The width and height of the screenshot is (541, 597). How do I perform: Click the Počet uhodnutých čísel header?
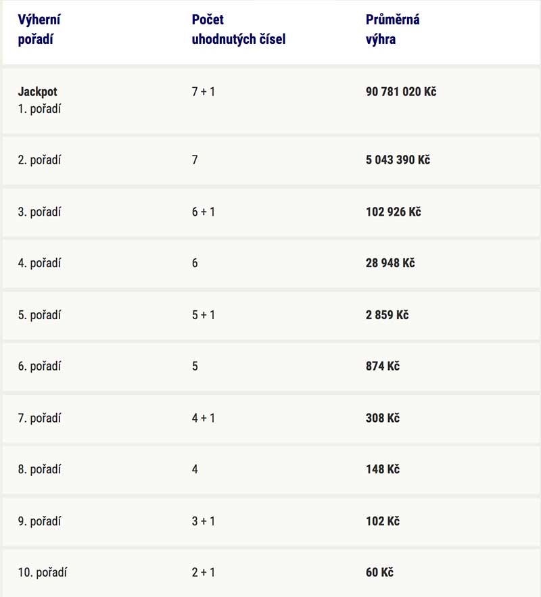(x=239, y=29)
